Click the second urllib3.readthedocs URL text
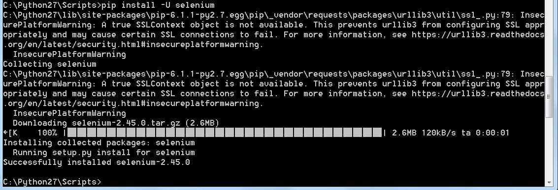 [478, 94]
